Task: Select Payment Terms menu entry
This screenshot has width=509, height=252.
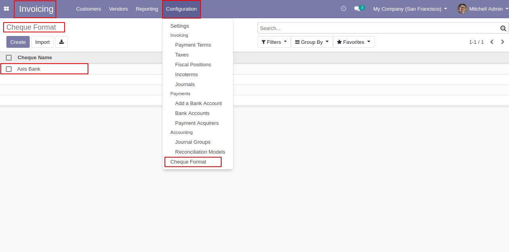Action: pos(193,45)
